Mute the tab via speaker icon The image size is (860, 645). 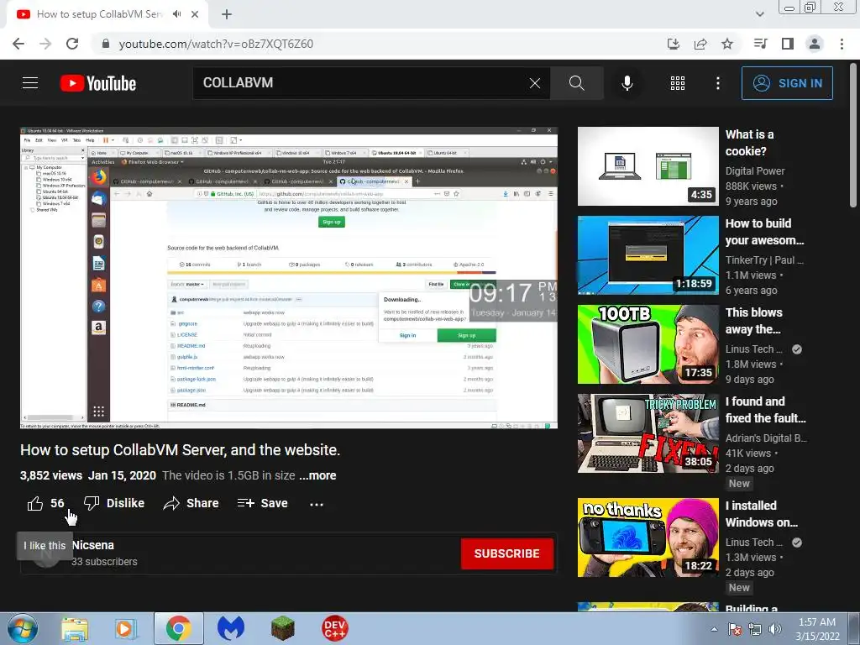(x=176, y=14)
